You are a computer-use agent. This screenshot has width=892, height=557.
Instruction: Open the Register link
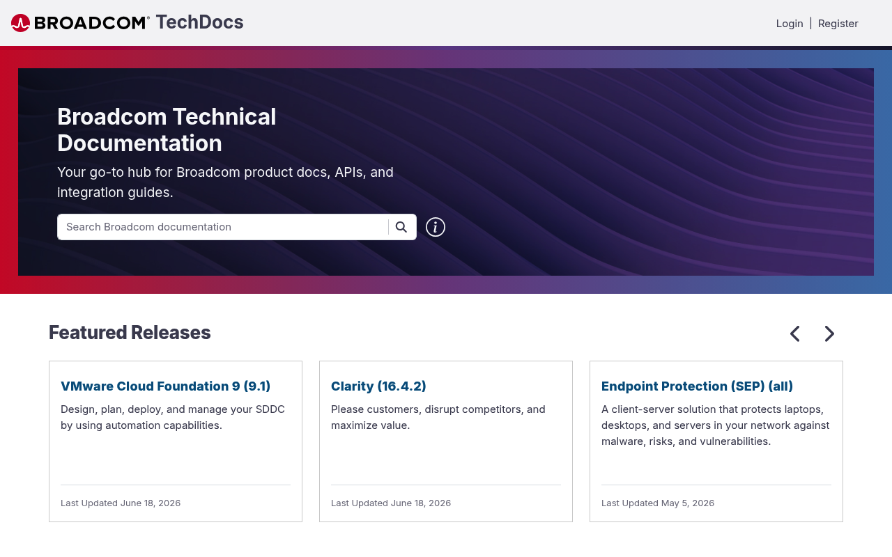coord(838,23)
